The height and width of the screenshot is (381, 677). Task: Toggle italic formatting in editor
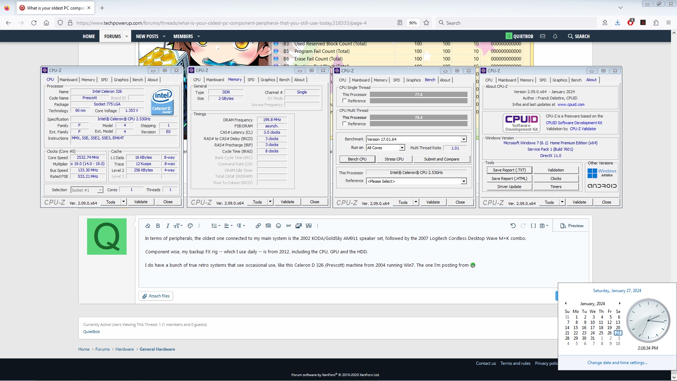(168, 226)
